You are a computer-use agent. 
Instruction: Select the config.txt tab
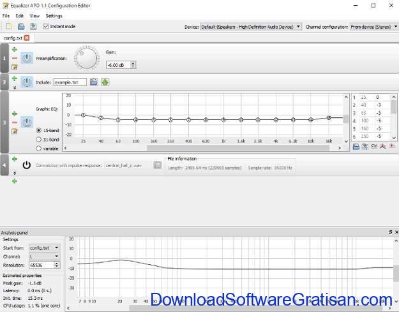pyautogui.click(x=13, y=38)
